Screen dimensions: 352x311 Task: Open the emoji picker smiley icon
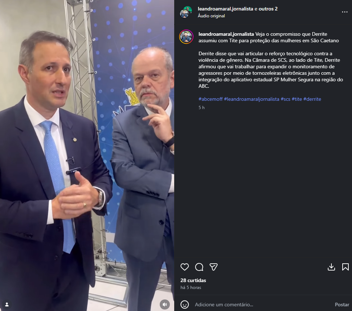pyautogui.click(x=185, y=304)
